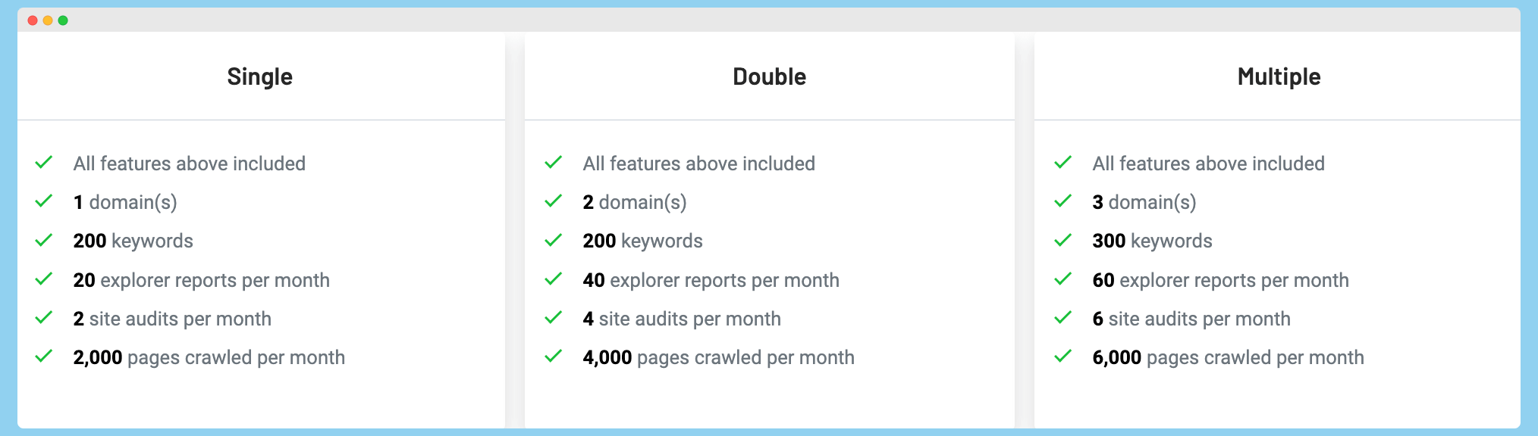The width and height of the screenshot is (1538, 436).
Task: Click the red close window button
Action: coord(33,20)
